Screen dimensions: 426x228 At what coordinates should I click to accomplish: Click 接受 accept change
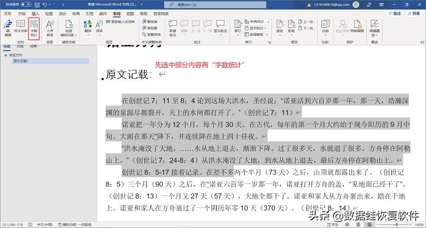coord(280,27)
